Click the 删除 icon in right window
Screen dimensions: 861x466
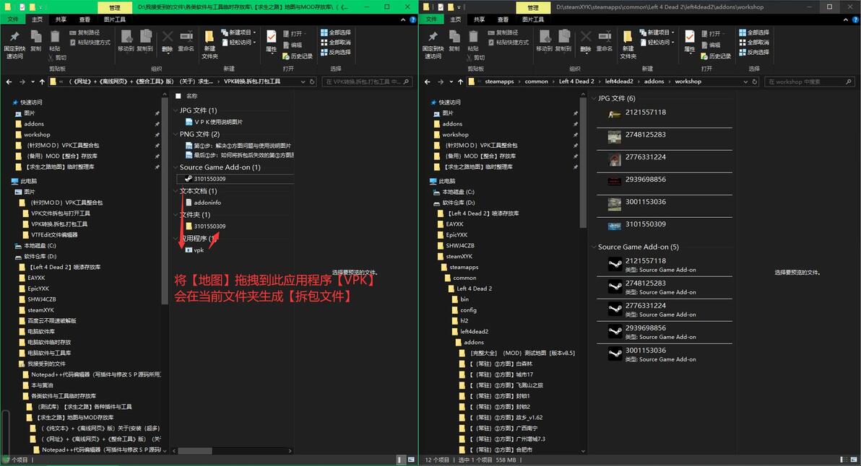coord(586,41)
